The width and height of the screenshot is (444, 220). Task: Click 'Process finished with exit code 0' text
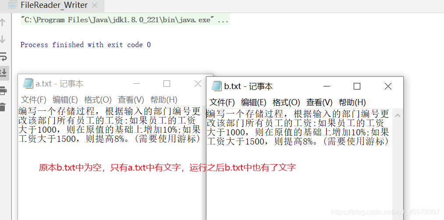[x=85, y=45]
